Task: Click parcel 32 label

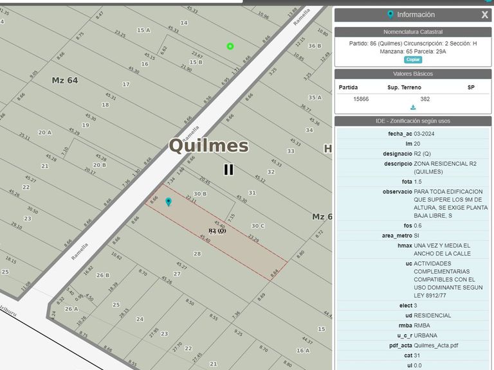Action: [271, 172]
